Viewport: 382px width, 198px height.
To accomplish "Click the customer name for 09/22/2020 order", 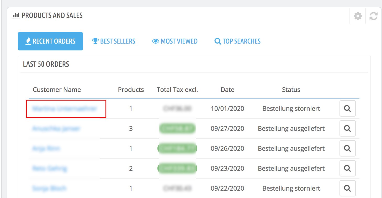I will pyautogui.click(x=49, y=188).
